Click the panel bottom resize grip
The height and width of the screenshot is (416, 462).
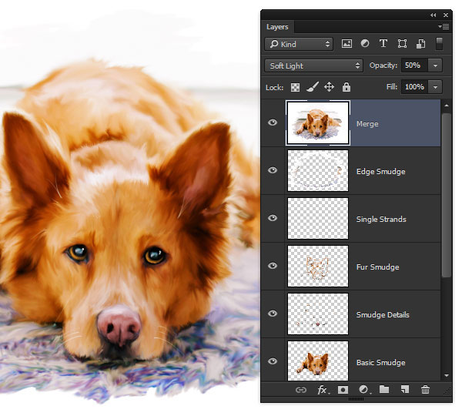tap(356, 399)
